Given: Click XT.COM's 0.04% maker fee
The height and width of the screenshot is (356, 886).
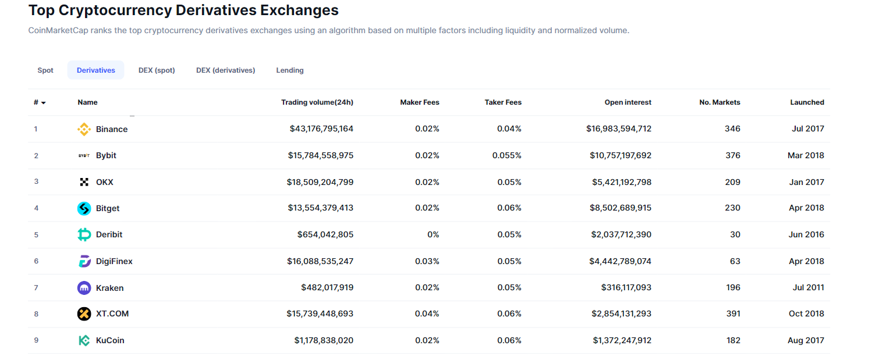Looking at the screenshot, I should click(x=427, y=314).
